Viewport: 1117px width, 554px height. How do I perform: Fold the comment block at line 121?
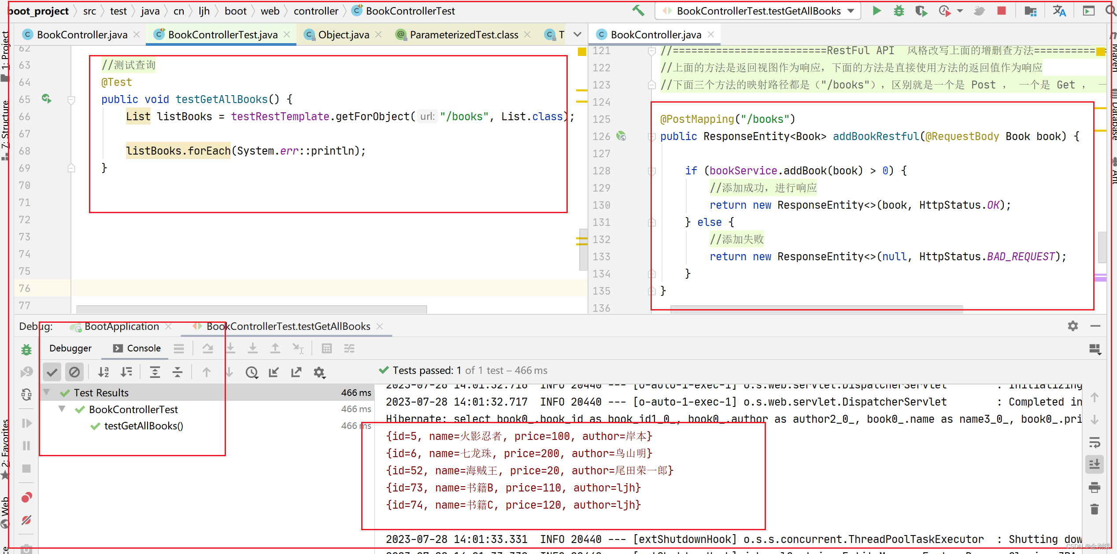point(652,51)
